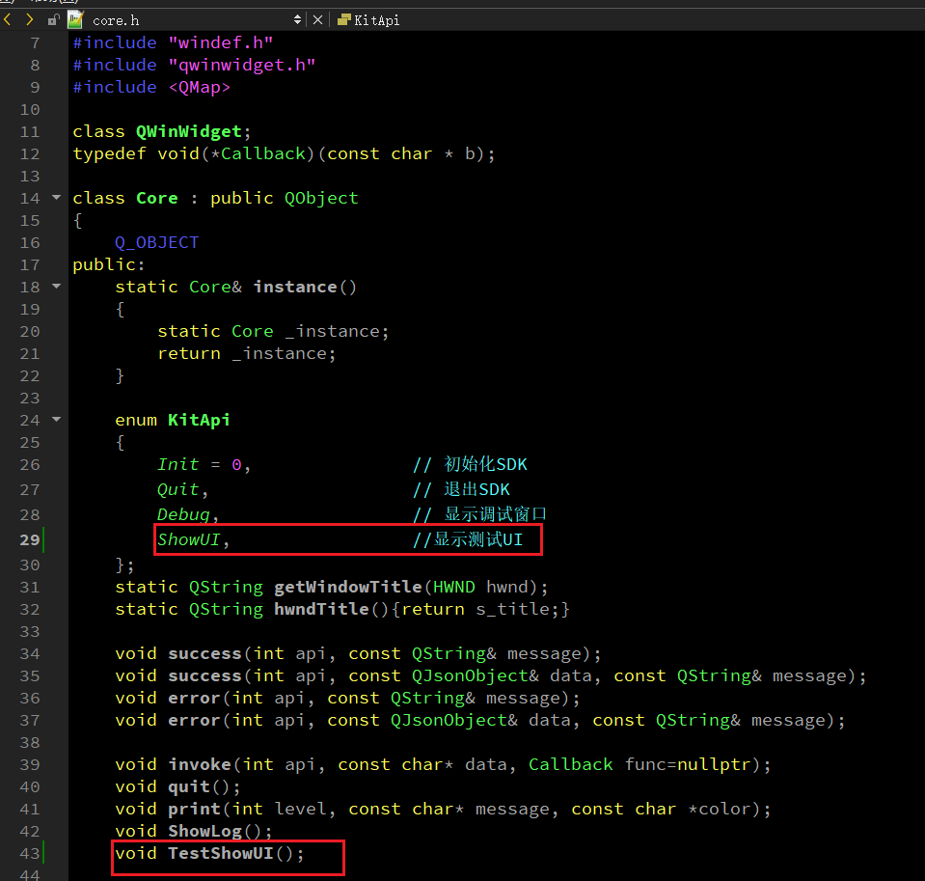
Task: Click the Quit enumerator
Action: pos(178,490)
